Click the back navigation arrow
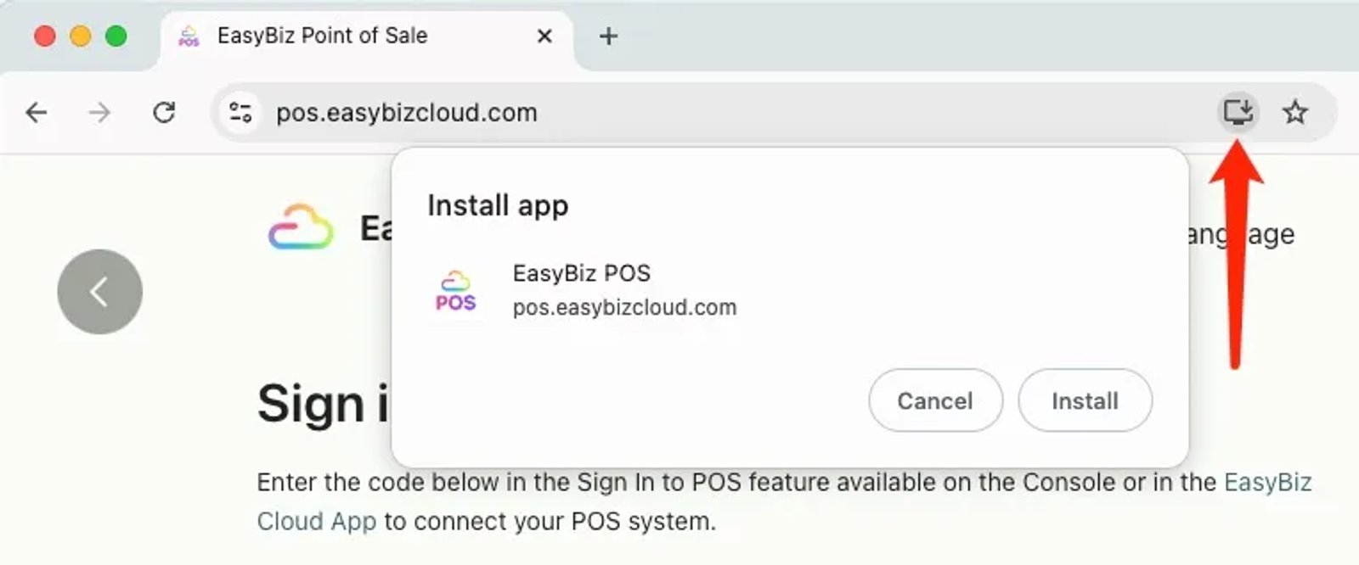 pyautogui.click(x=36, y=111)
